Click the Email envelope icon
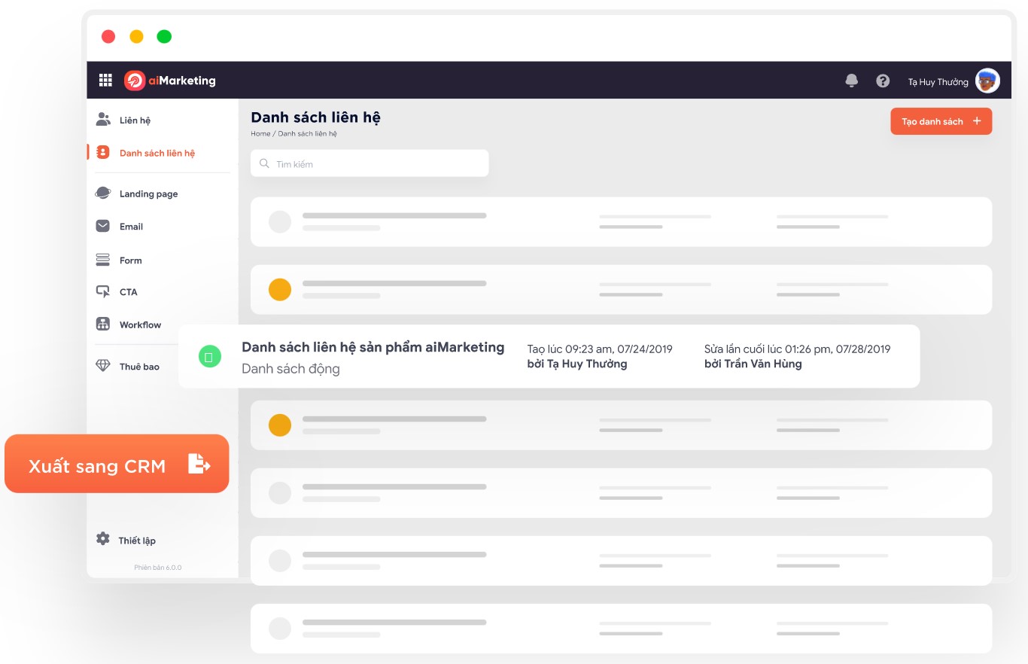Screen dimensions: 1028x664 (x=103, y=226)
